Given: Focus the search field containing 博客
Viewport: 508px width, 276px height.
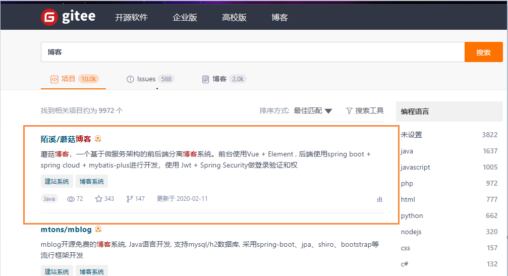Looking at the screenshot, I should point(253,52).
